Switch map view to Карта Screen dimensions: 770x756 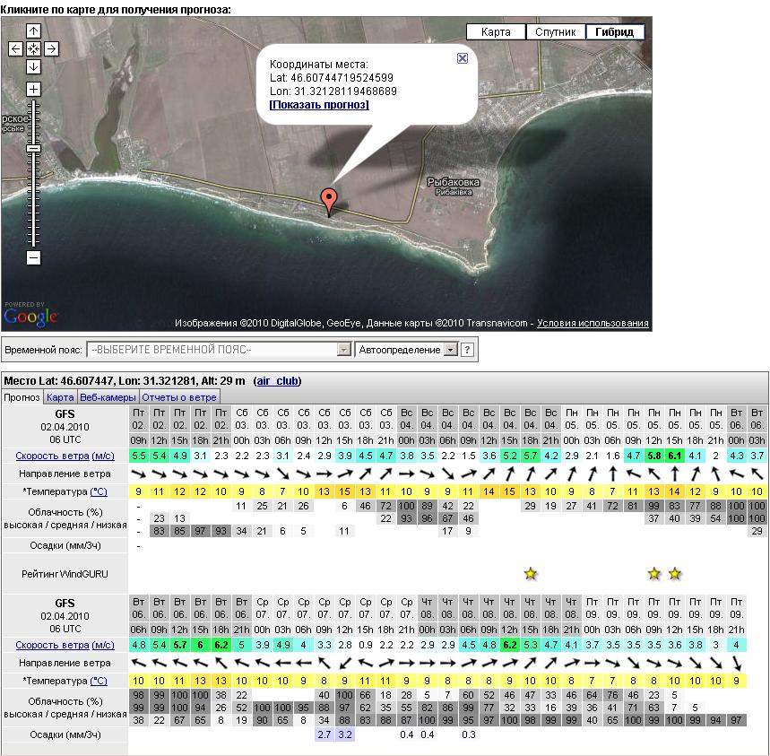pyautogui.click(x=496, y=32)
